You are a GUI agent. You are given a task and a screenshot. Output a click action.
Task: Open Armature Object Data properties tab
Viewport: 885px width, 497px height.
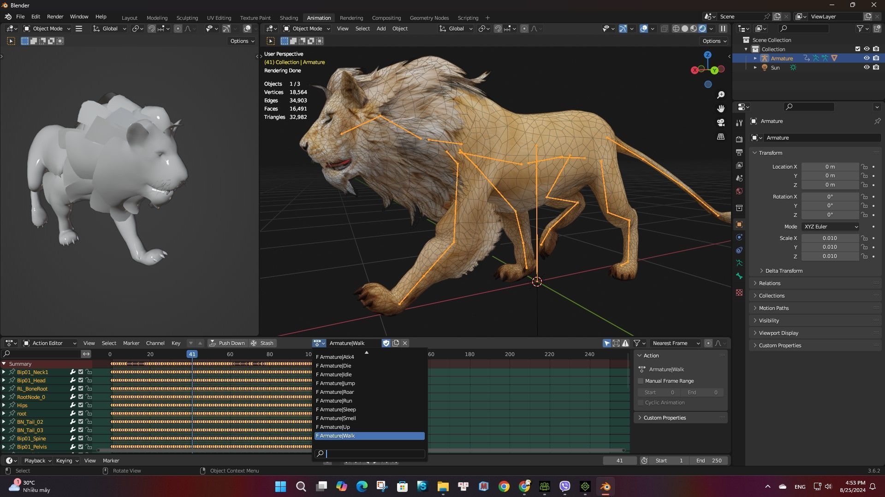739,263
